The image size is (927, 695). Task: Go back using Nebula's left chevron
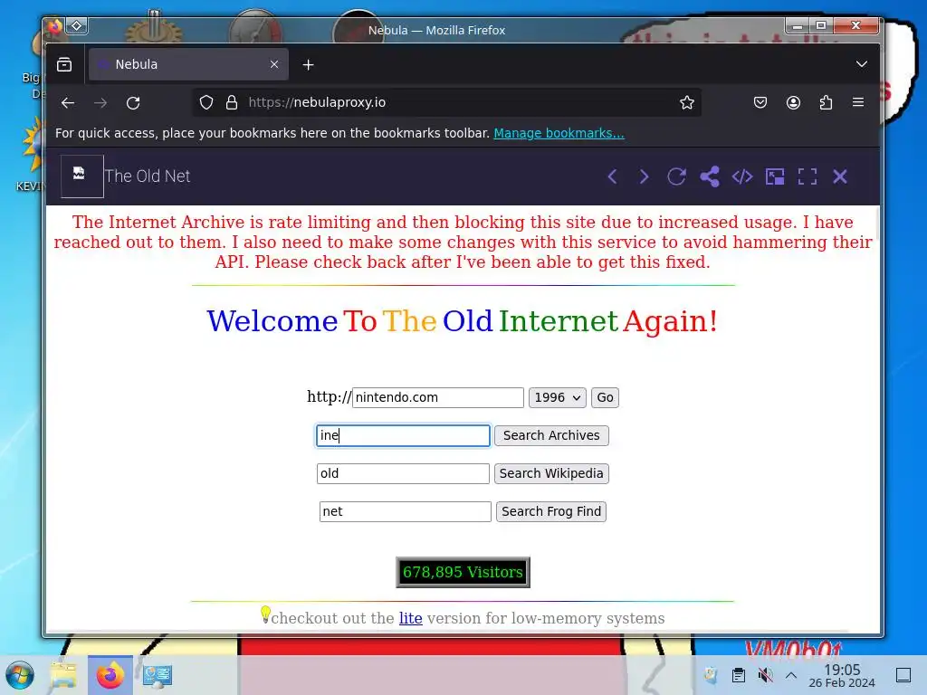pos(613,176)
